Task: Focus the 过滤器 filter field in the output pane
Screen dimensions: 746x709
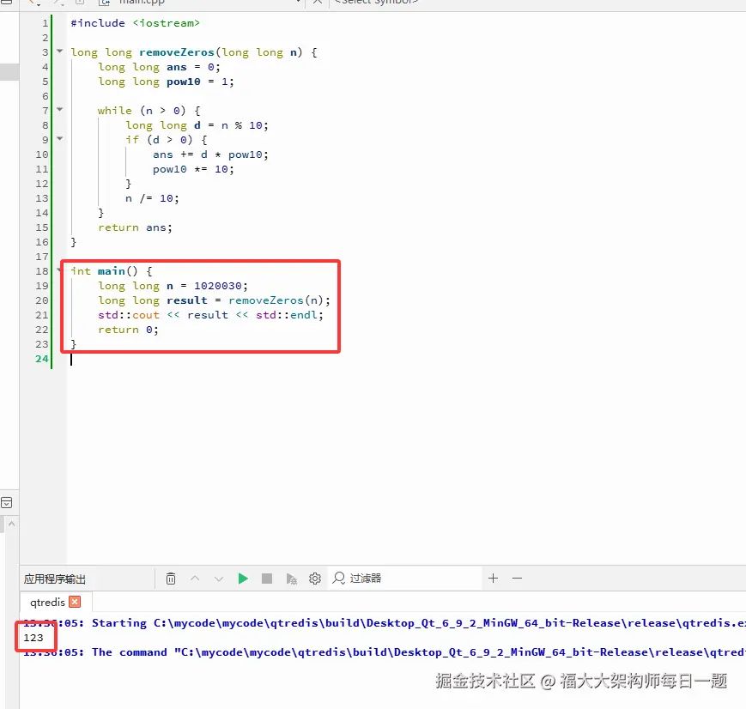Action: pos(405,579)
